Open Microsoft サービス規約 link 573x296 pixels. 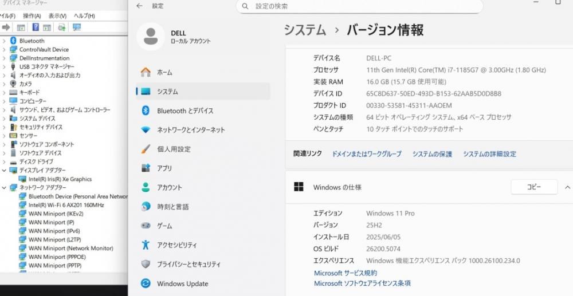[346, 273]
